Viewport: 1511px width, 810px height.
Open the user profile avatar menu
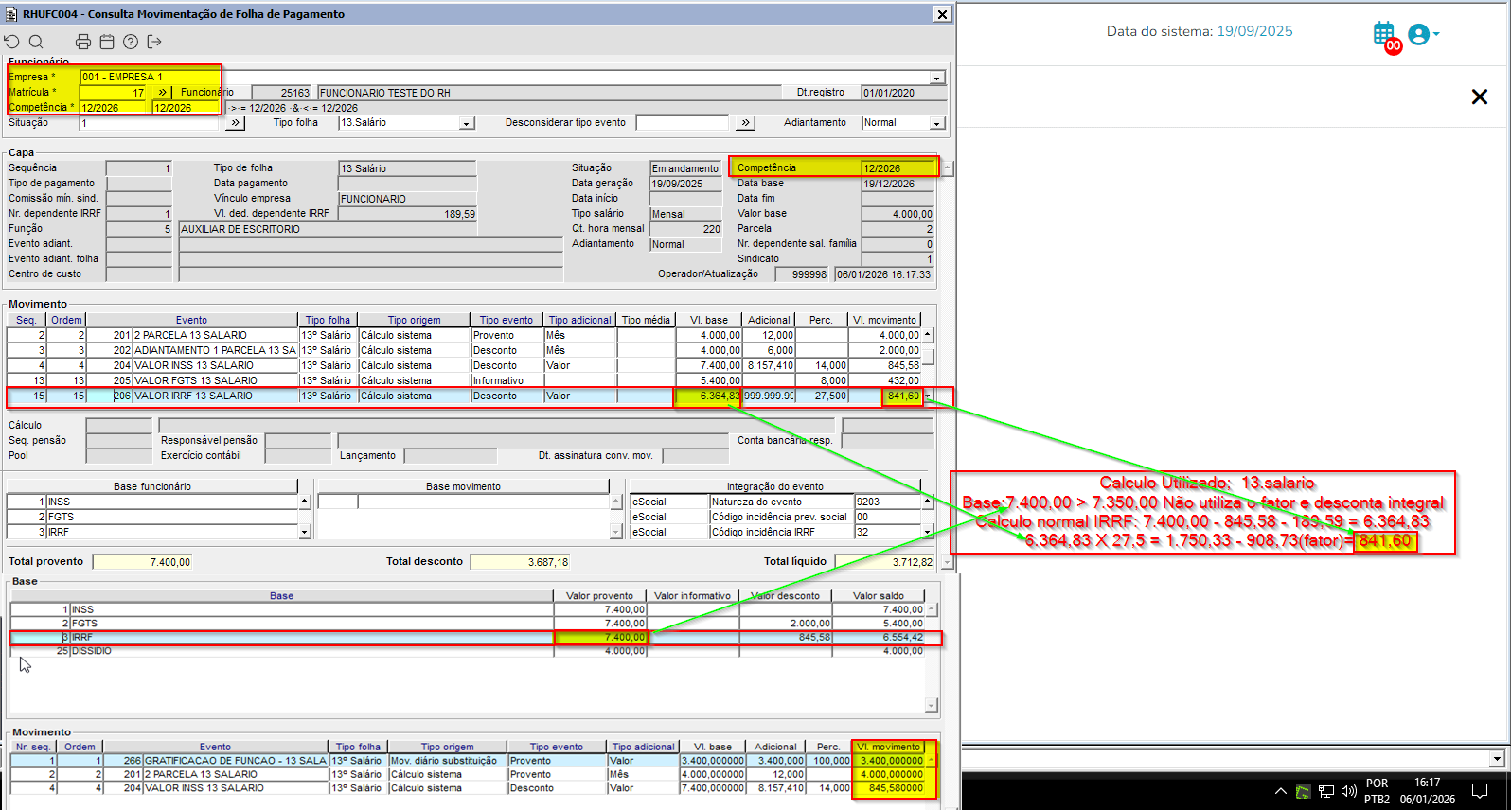[x=1423, y=34]
